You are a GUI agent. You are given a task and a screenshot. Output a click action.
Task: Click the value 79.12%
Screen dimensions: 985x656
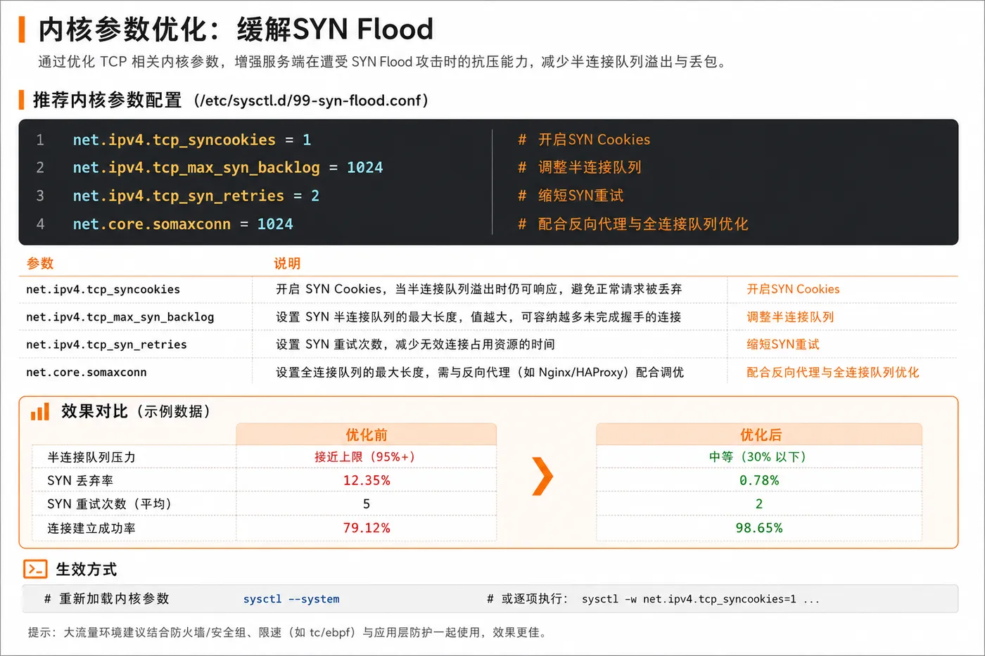(x=367, y=528)
